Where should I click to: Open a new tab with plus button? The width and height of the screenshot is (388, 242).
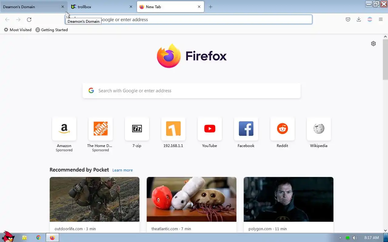pyautogui.click(x=210, y=7)
